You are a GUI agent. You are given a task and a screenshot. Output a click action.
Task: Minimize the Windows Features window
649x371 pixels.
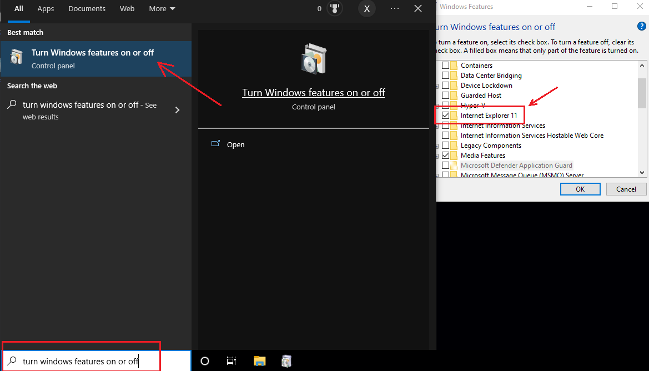[x=590, y=6]
